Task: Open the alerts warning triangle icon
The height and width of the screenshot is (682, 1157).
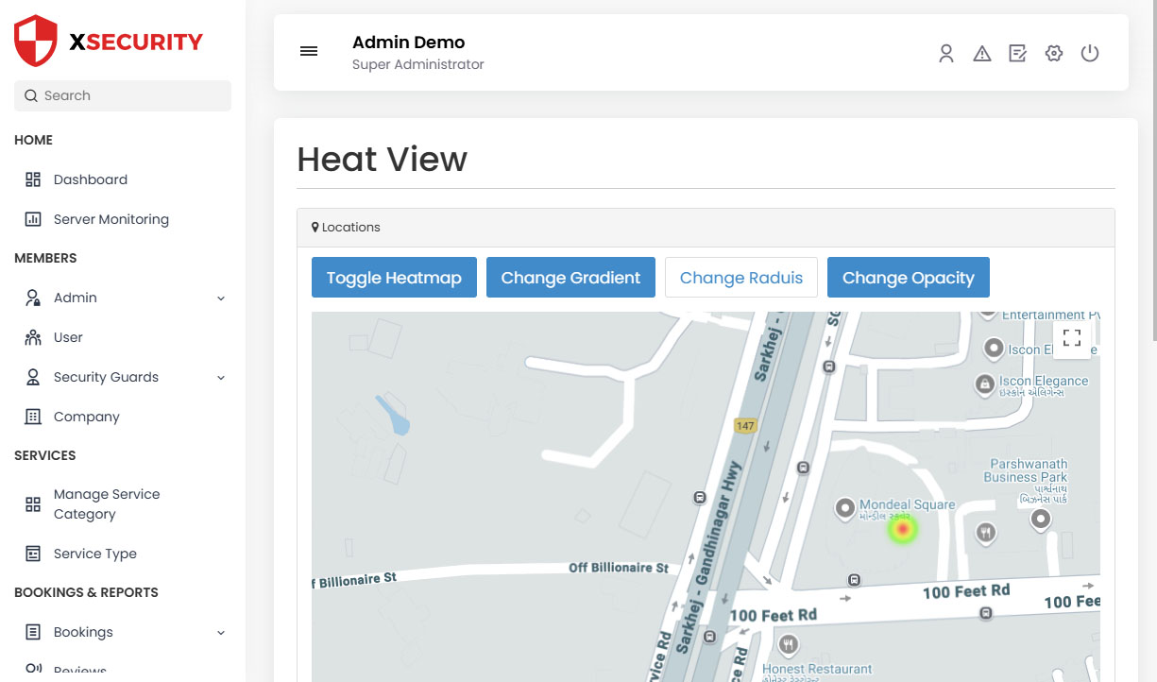Action: pos(982,53)
